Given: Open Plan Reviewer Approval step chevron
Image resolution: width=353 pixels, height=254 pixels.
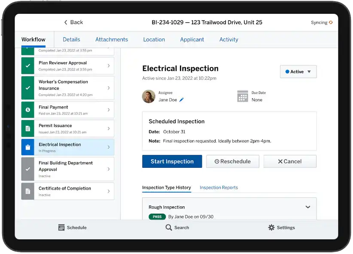Looking at the screenshot, I should (109, 66).
